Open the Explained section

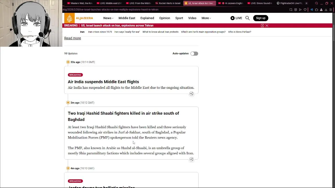[x=147, y=18]
